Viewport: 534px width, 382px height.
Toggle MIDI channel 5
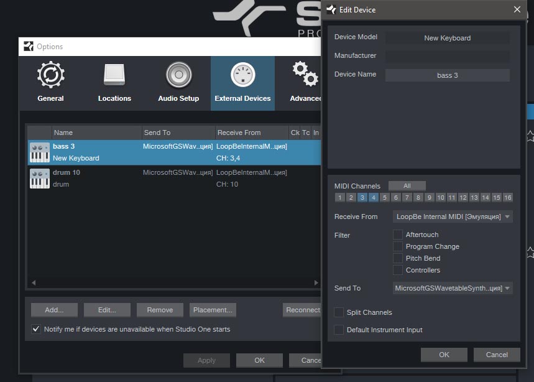tap(385, 197)
